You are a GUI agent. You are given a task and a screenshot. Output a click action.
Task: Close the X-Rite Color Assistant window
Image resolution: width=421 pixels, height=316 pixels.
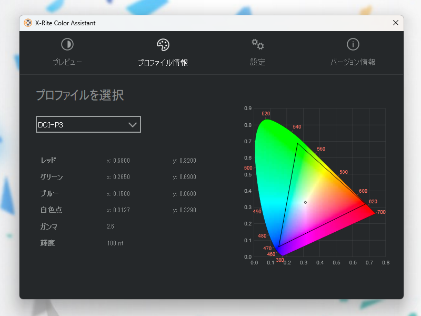point(396,23)
